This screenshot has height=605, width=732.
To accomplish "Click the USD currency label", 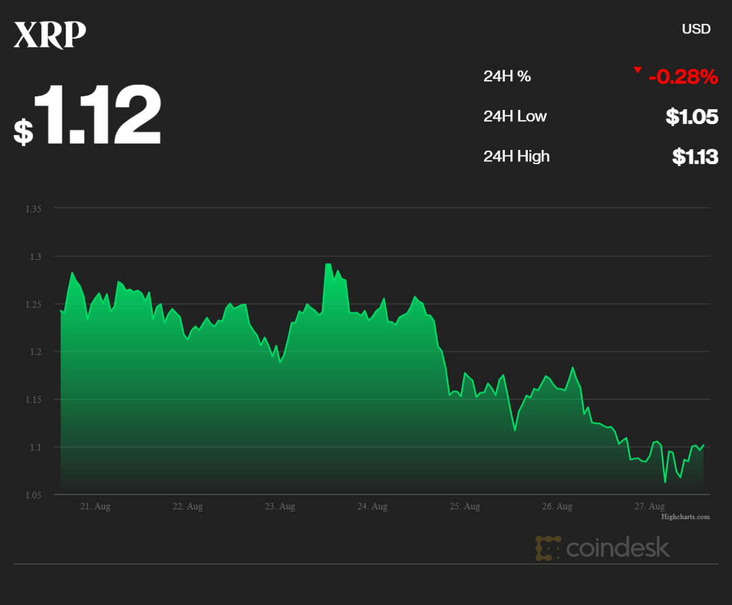I will 695,28.
